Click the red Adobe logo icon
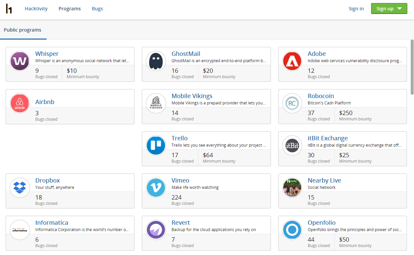Screen dimensions: 414x255 click(292, 61)
